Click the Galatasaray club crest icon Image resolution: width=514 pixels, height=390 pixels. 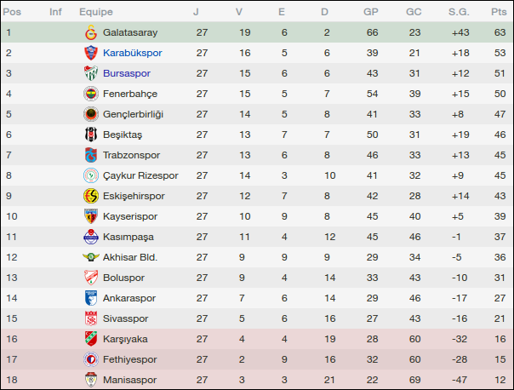pyautogui.click(x=90, y=32)
